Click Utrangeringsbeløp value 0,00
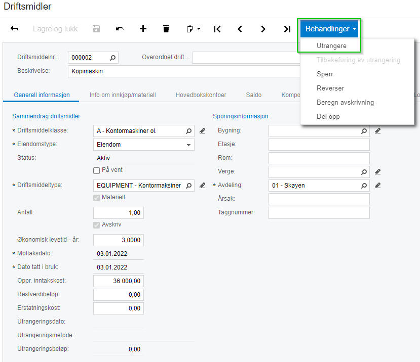Image resolution: width=420 pixels, height=362 pixels. click(x=134, y=349)
